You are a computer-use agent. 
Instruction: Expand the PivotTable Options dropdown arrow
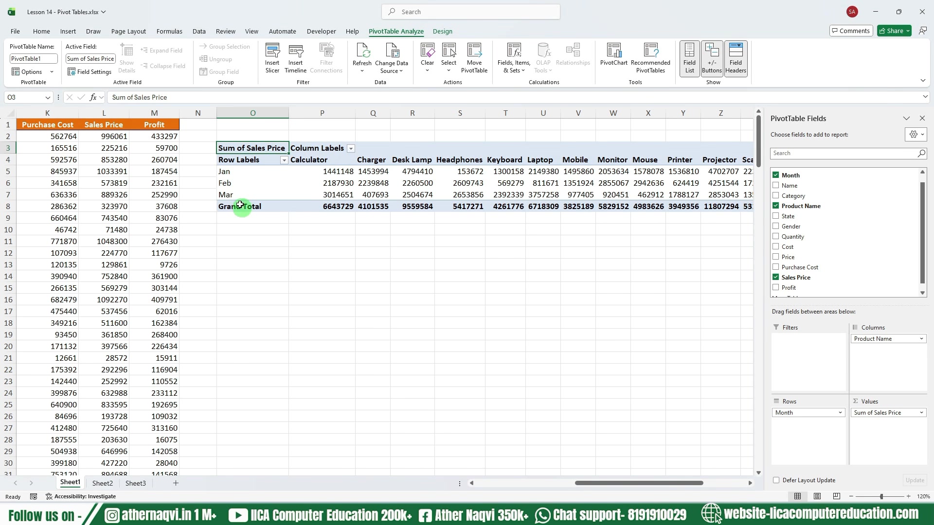52,72
